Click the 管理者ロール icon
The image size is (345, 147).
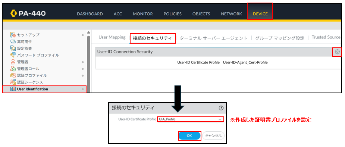(13, 69)
